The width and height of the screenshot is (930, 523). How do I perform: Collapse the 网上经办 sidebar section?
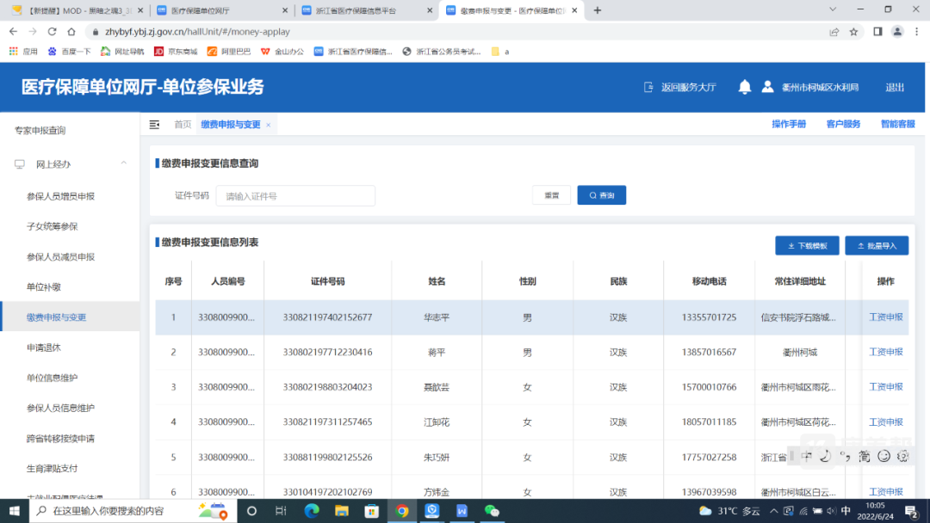[123, 163]
